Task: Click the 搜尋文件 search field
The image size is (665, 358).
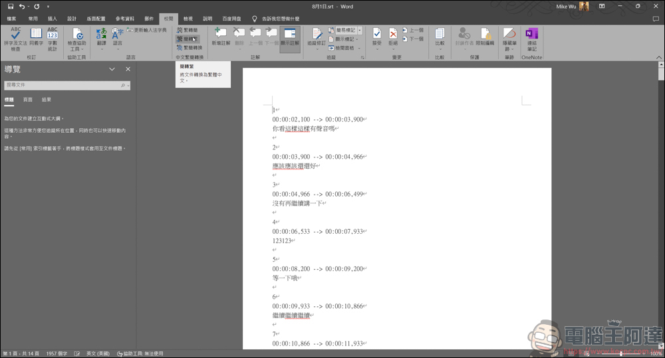Action: pyautogui.click(x=67, y=85)
